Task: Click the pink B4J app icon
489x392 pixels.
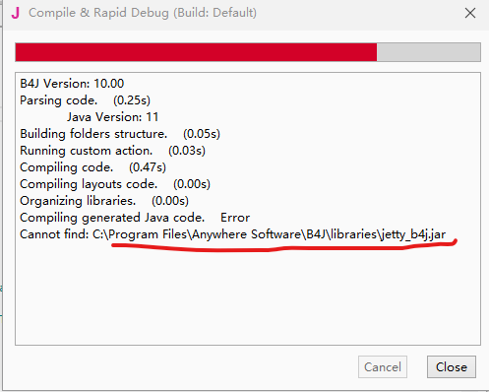Action: [16, 13]
